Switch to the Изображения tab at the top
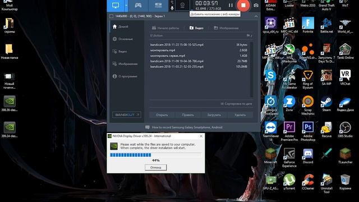359x202 pixels. click(226, 28)
